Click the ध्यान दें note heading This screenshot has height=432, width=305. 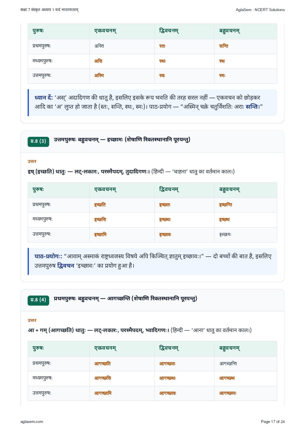tap(44, 98)
